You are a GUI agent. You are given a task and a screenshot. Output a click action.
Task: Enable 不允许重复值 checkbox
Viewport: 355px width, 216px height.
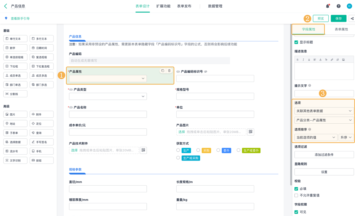[296, 195]
